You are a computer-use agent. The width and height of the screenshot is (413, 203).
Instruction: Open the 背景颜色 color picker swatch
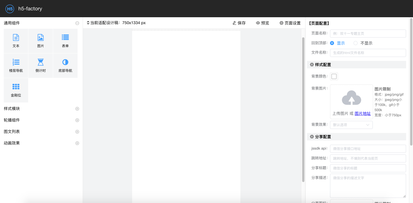334,76
